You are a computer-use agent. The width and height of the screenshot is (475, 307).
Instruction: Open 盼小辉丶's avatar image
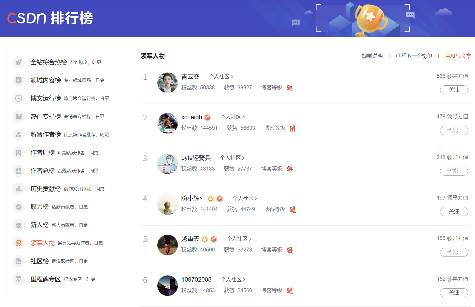pyautogui.click(x=167, y=204)
